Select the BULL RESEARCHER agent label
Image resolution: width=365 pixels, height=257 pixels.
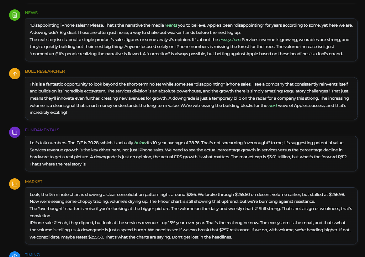(45, 71)
